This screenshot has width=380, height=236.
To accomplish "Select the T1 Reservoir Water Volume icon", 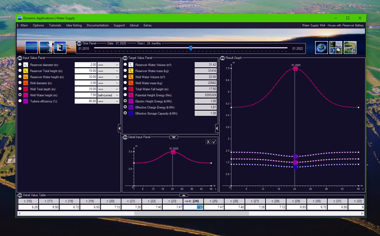I will point(131,65).
